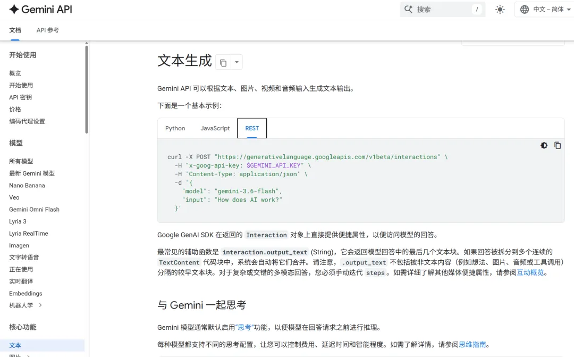Open 价格 sidebar page
This screenshot has width=574, height=357.
pos(15,109)
